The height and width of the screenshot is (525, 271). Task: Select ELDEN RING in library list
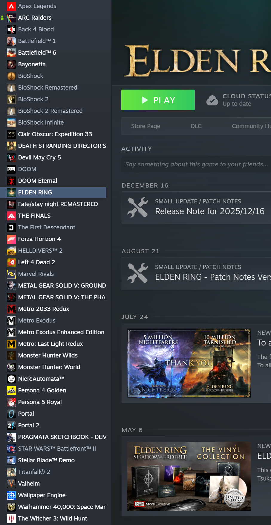pos(53,192)
